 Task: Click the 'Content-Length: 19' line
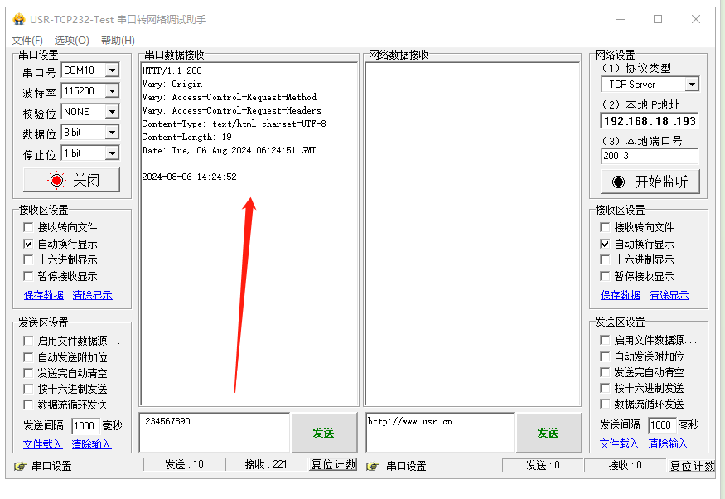186,137
